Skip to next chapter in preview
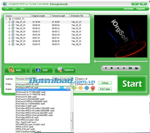Screen dimensions: 150x133 [x=124, y=68]
